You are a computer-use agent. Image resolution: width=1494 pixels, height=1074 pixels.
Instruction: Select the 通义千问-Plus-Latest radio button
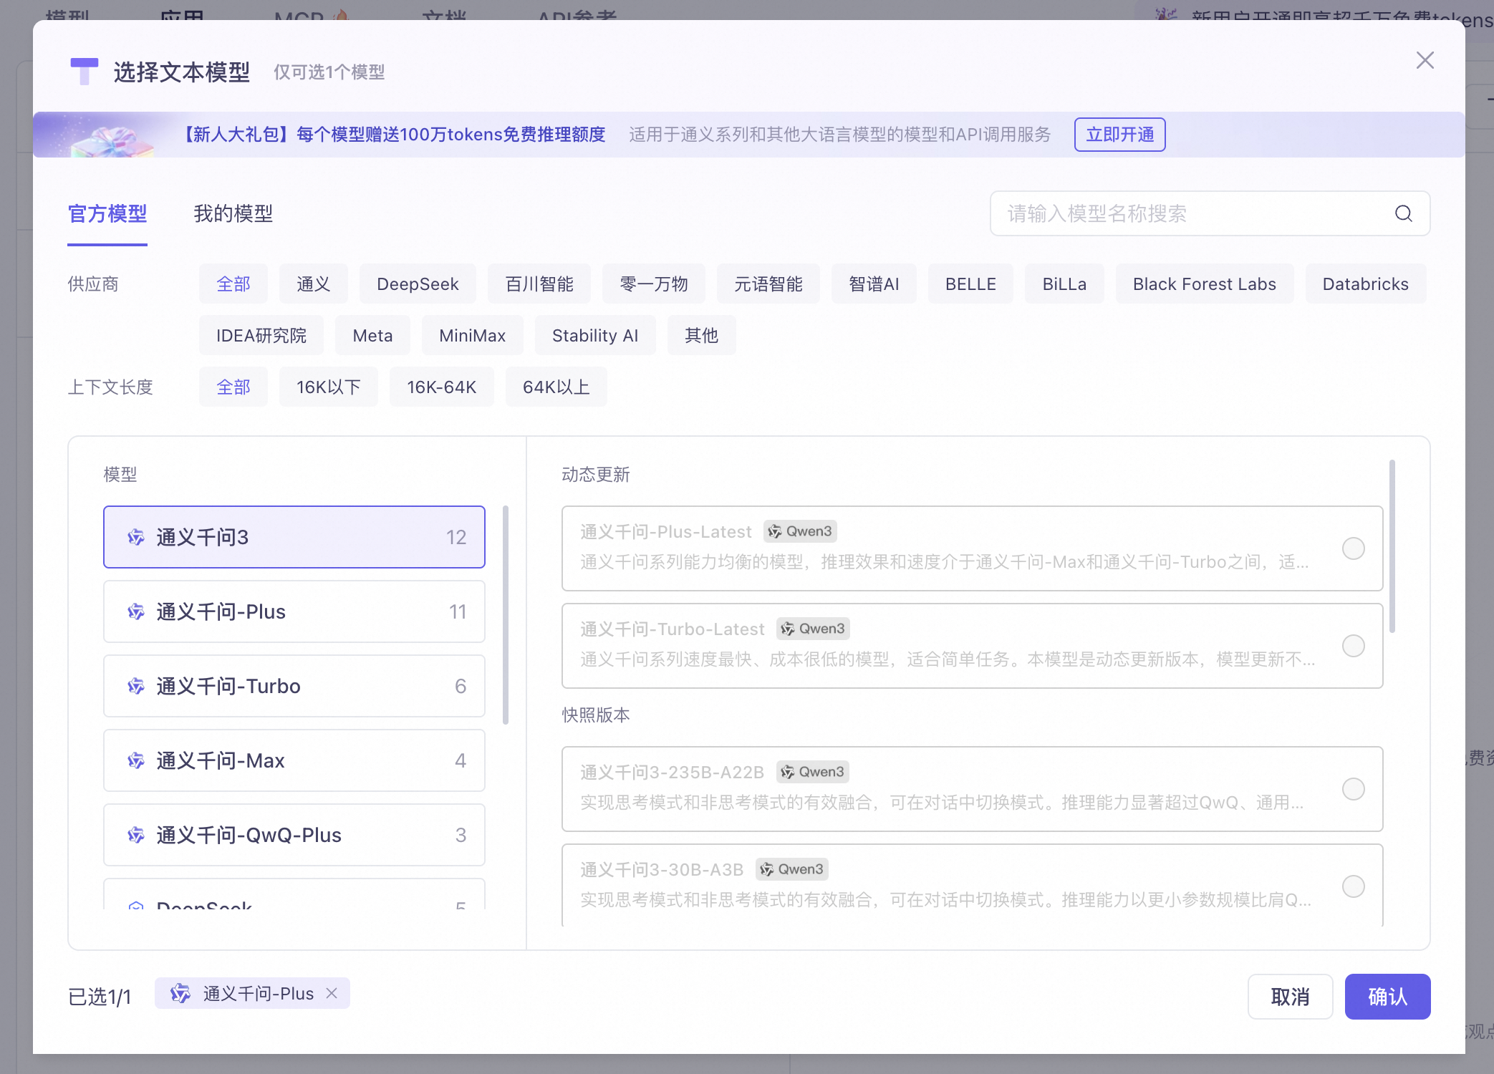click(1353, 548)
